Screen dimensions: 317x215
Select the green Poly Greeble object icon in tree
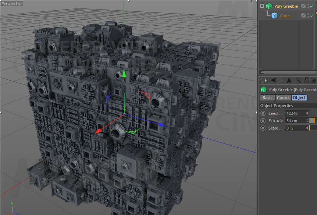click(269, 6)
